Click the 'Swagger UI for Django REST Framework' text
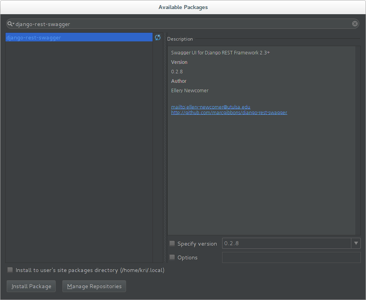366x300 pixels. tap(220, 53)
